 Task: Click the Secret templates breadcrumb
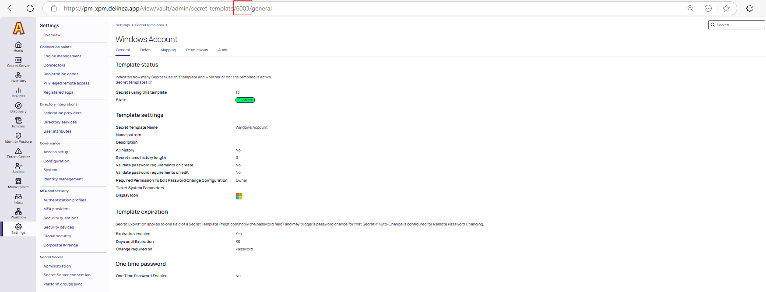click(149, 25)
